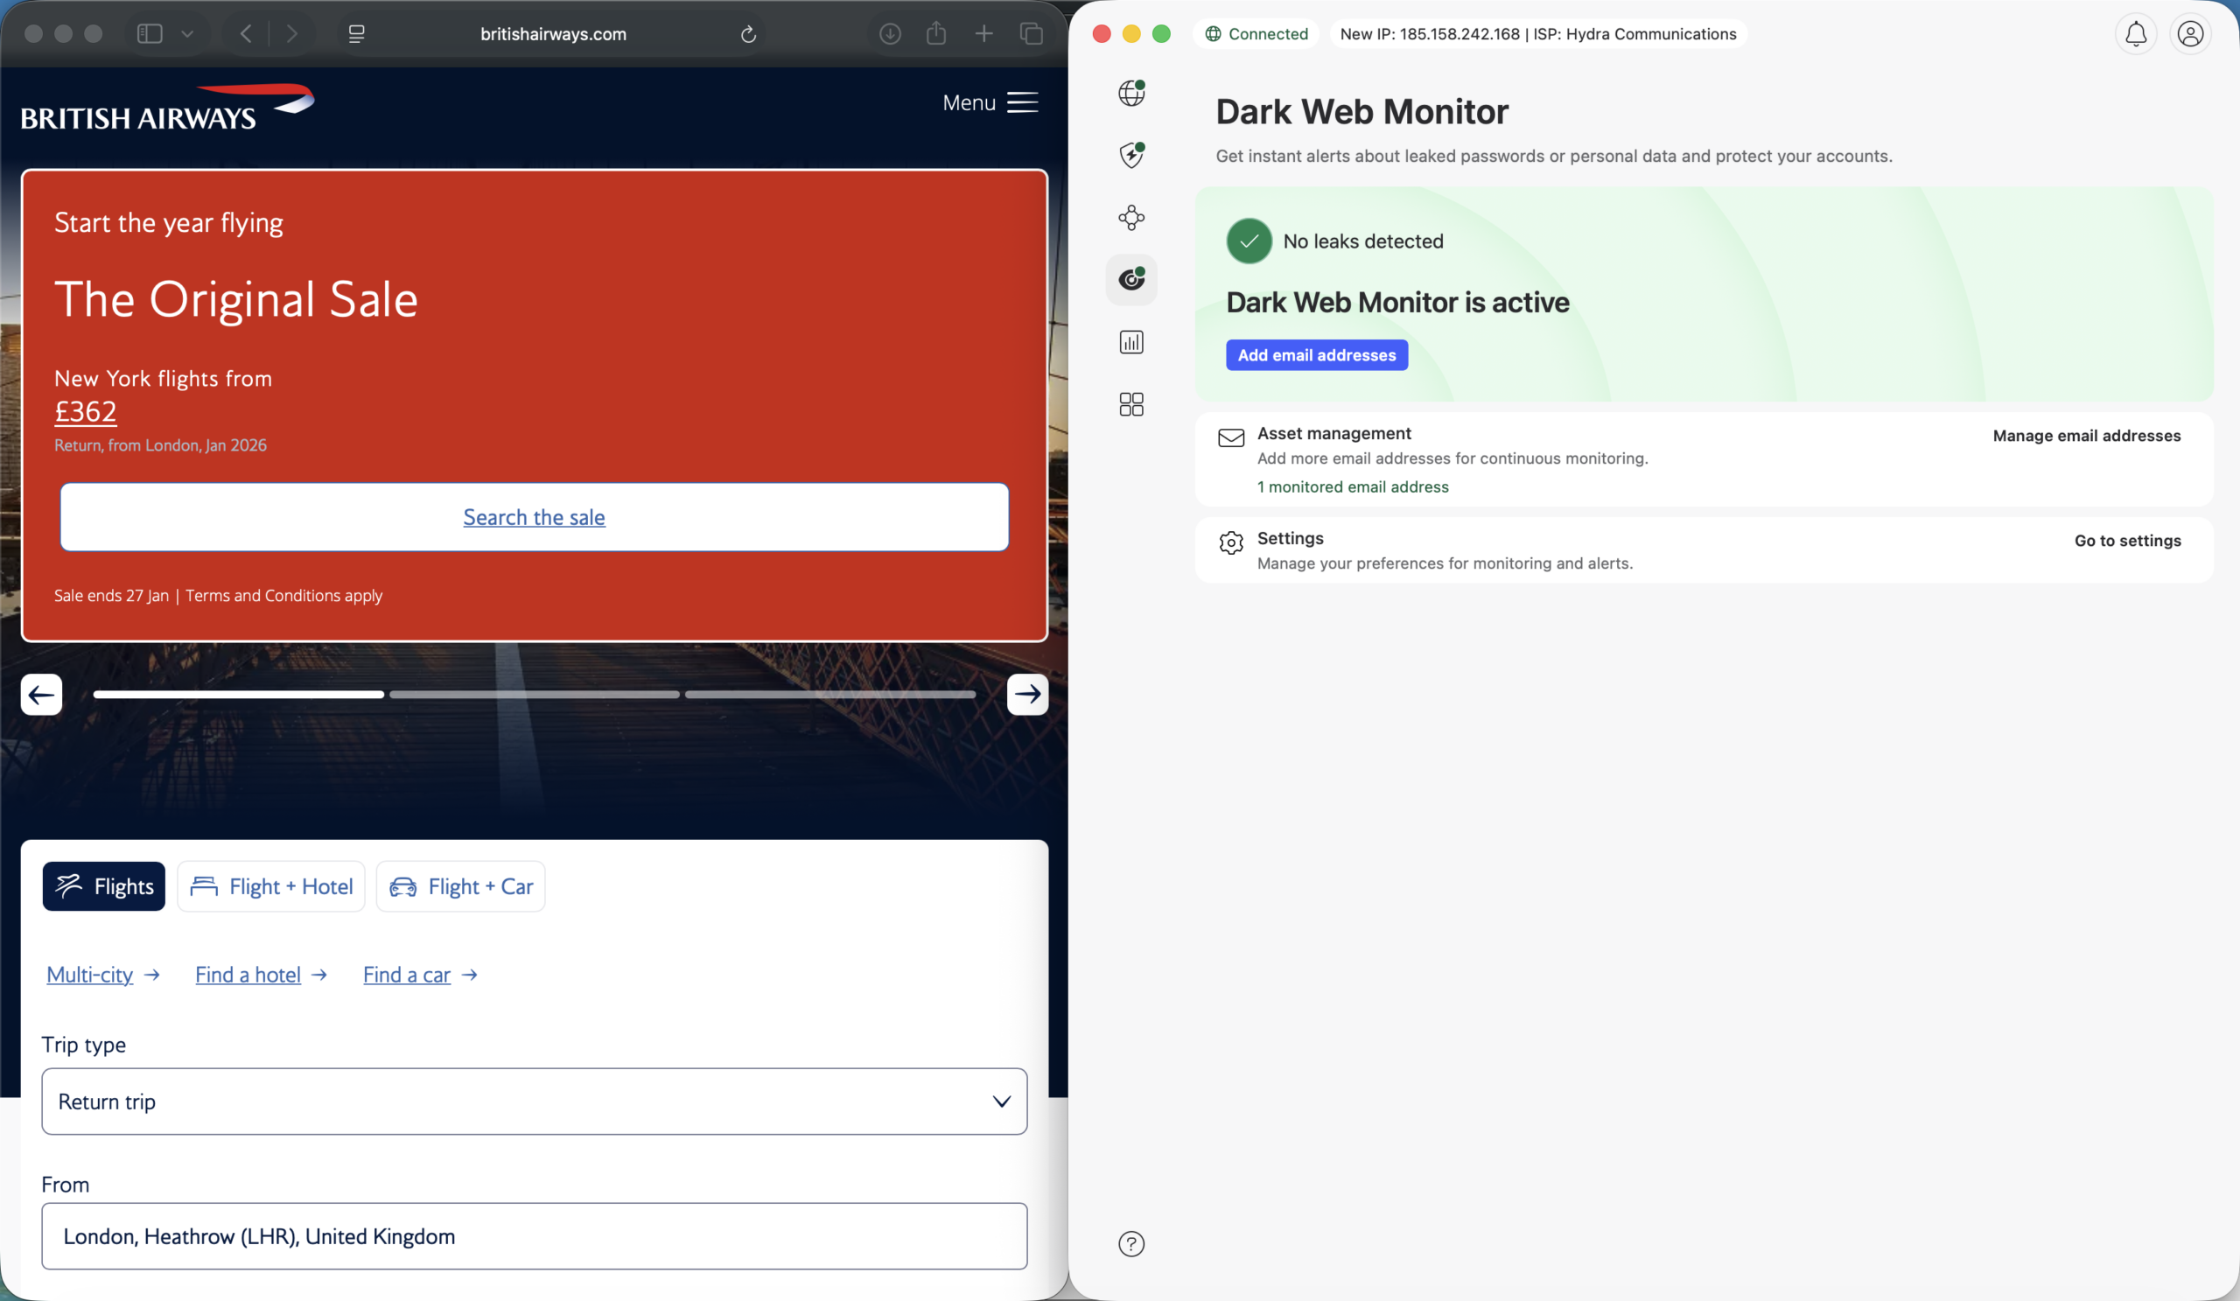2240x1301 pixels.
Task: Open statistics chart icon in sidebar
Action: pos(1130,342)
